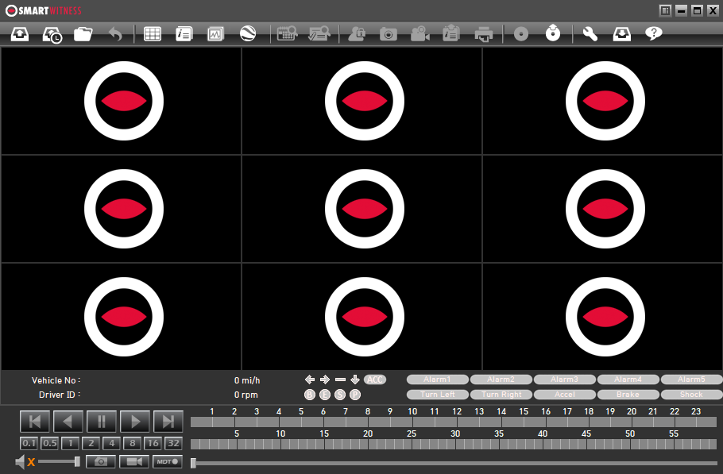Screen dimensions: 723x474
Task: Click the info list icon in toolbar
Action: (x=184, y=34)
